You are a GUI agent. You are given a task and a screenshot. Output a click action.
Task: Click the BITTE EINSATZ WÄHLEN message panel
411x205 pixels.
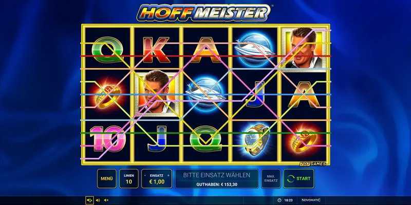point(216,178)
